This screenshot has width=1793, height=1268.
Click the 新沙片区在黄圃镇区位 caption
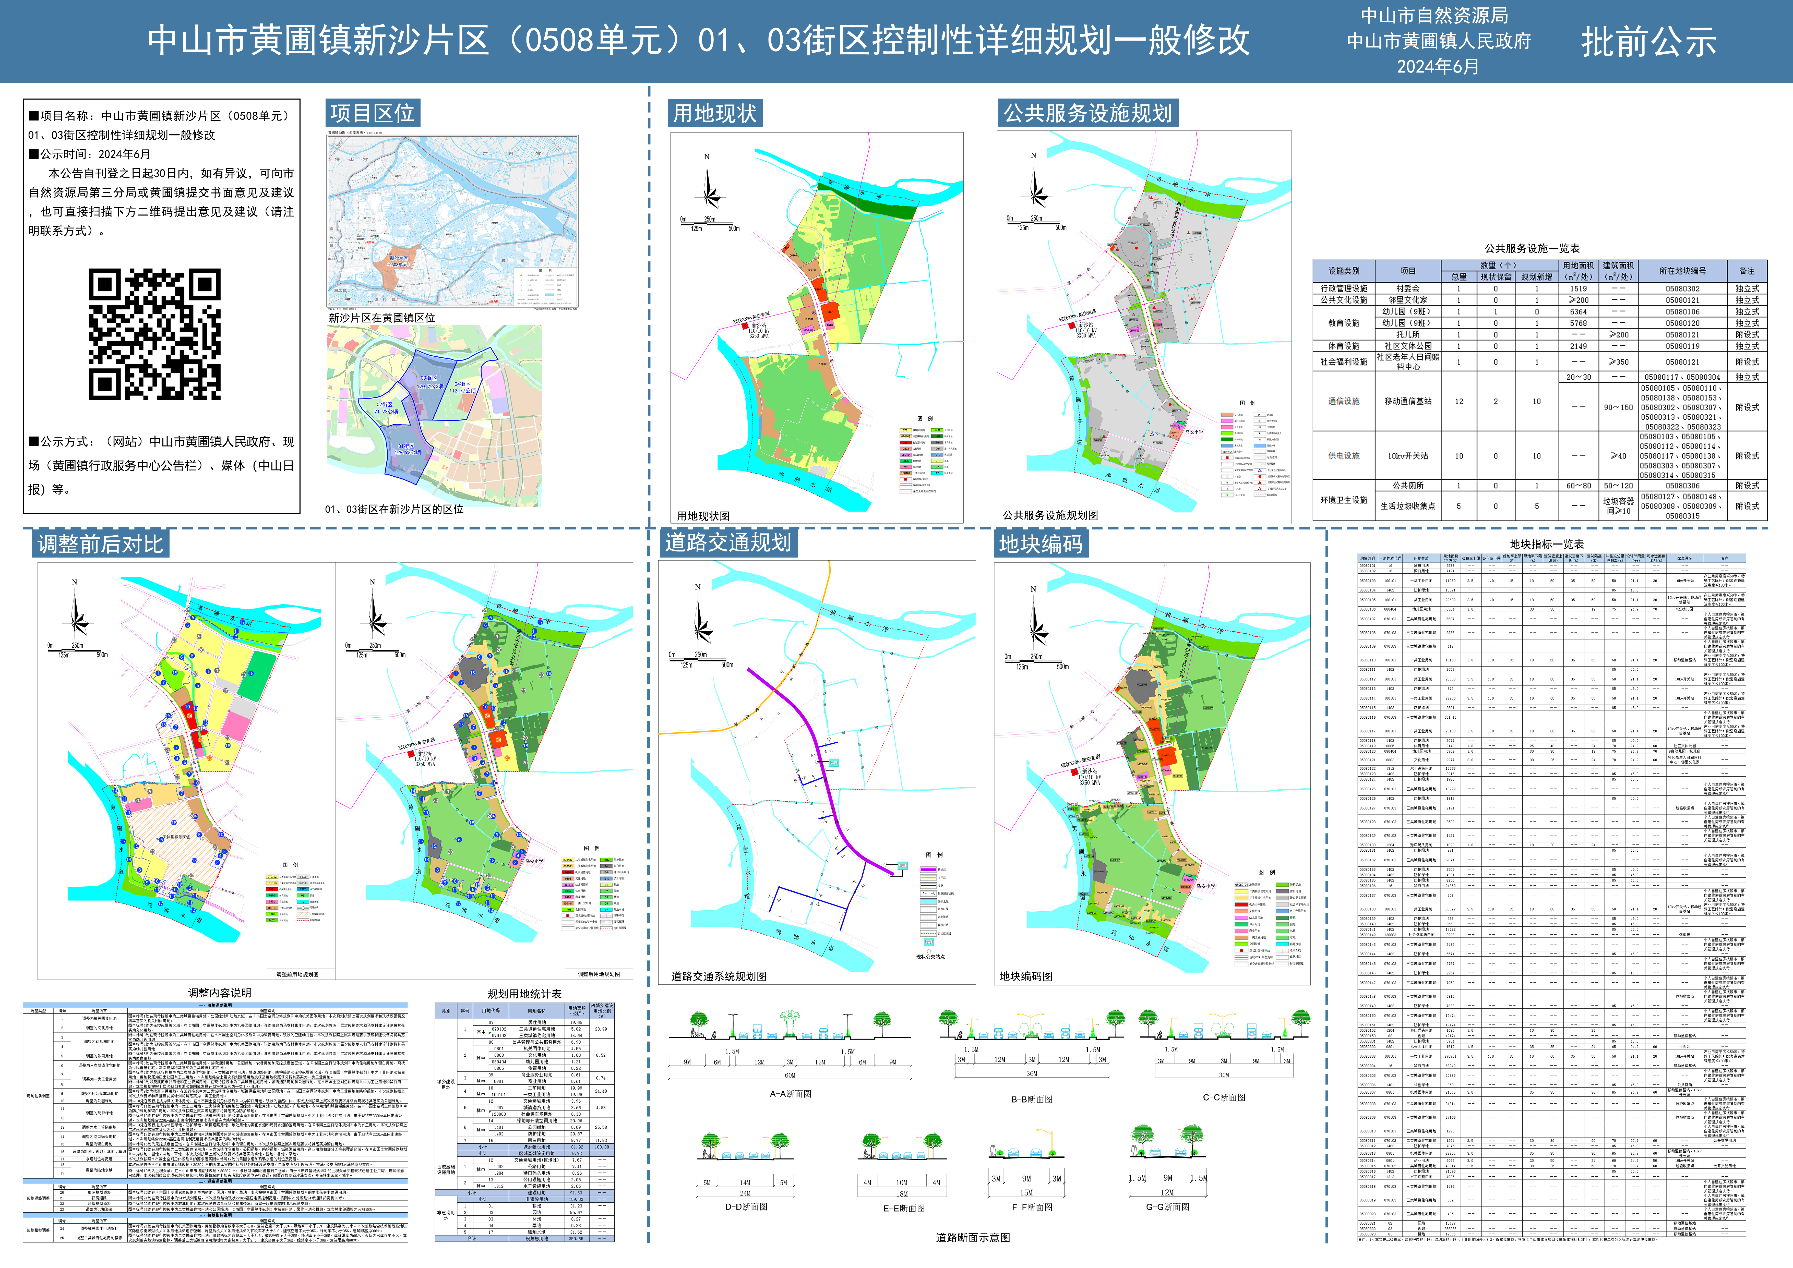382,318
